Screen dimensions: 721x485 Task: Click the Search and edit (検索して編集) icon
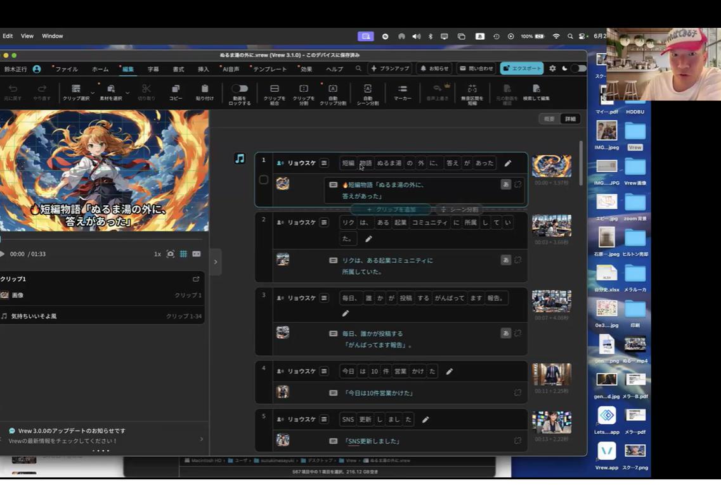click(x=536, y=89)
